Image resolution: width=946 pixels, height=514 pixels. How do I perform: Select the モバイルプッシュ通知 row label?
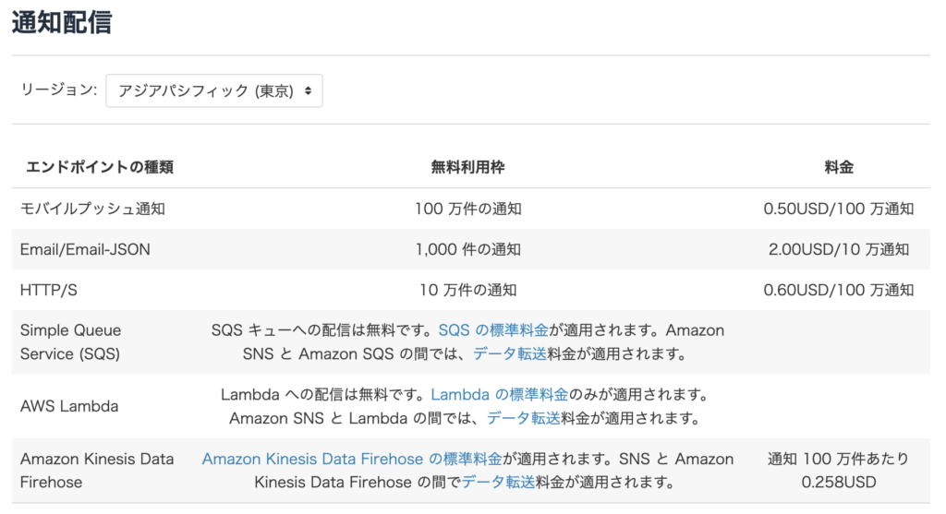click(92, 209)
